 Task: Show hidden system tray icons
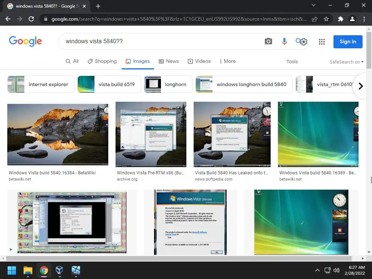coord(318,270)
